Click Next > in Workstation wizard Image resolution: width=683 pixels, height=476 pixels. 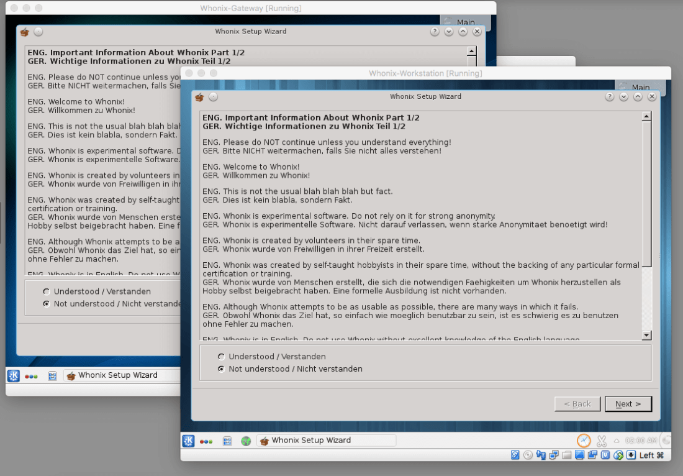click(628, 404)
